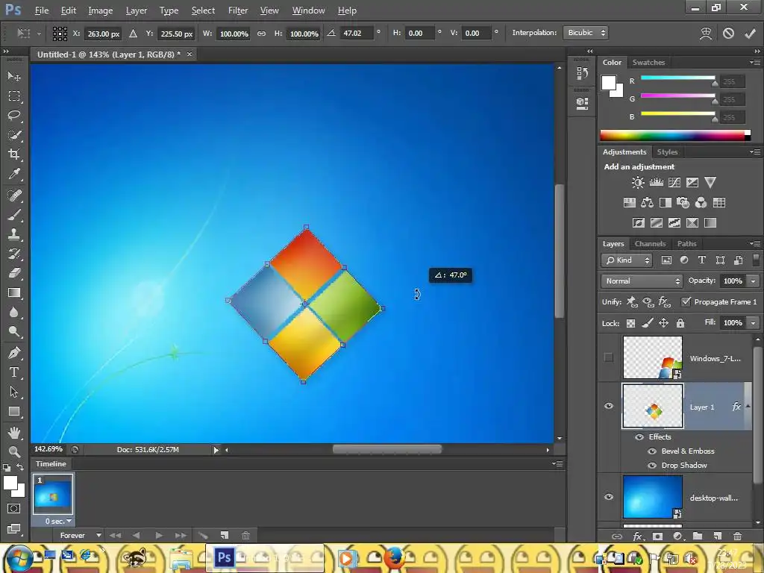Open the Opacity slider dropdown
Image resolution: width=764 pixels, height=573 pixels.
754,281
